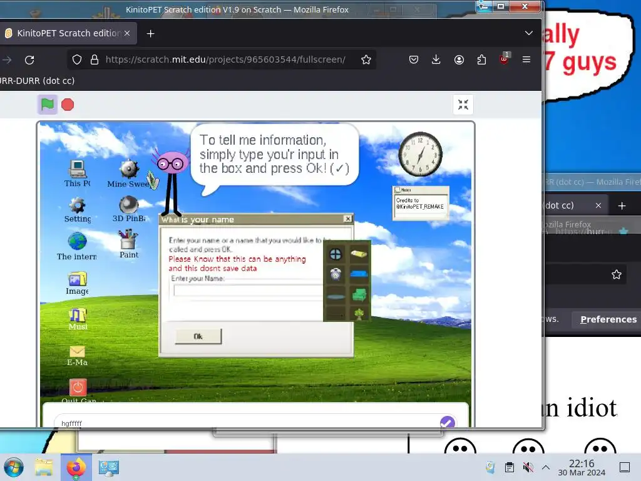Image resolution: width=641 pixels, height=481 pixels.
Task: Launch the Paint icon
Action: pyautogui.click(x=129, y=244)
